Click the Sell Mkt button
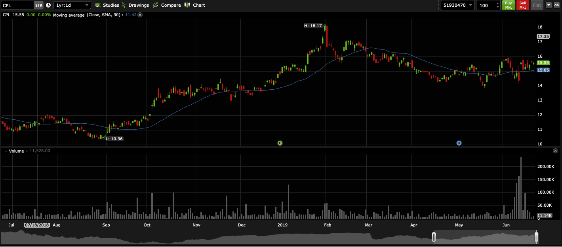This screenshot has width=562, height=247. point(522,5)
